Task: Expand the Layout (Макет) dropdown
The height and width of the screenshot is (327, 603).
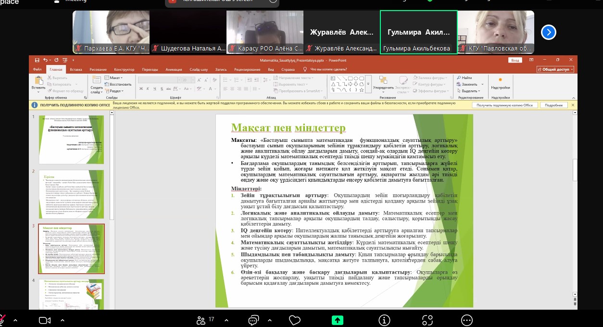Action: [x=115, y=77]
